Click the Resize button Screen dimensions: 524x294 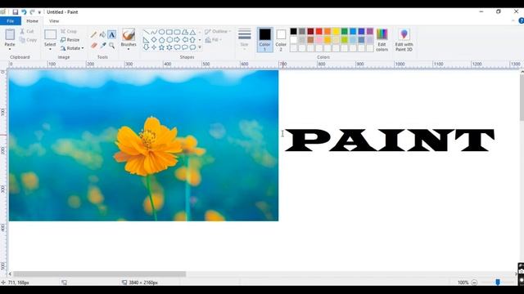(70, 40)
